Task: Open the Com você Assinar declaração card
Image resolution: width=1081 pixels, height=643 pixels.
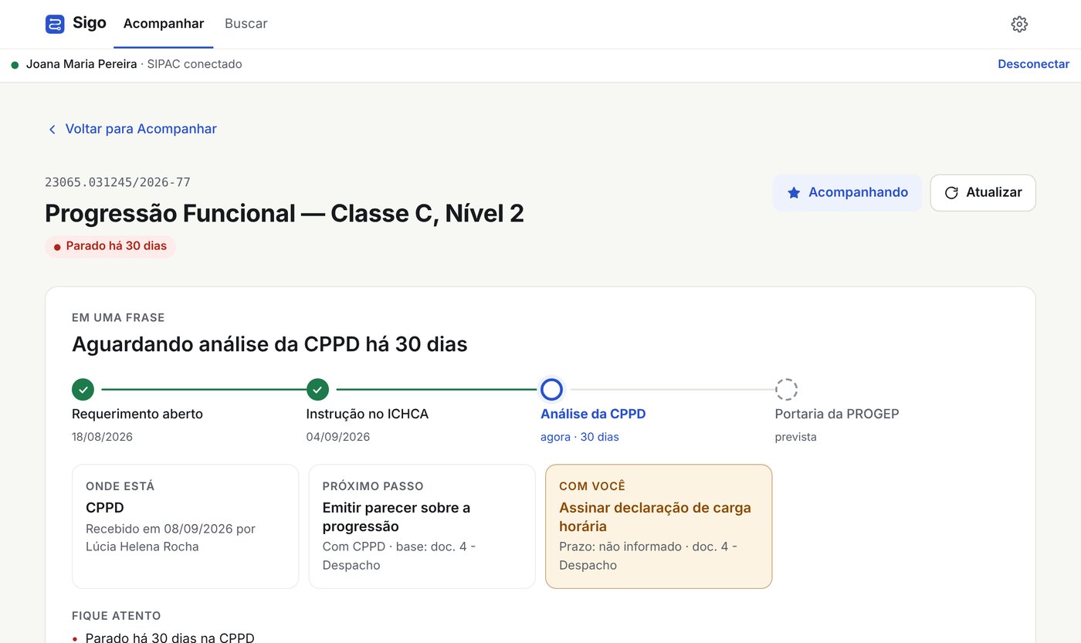Action: (659, 526)
